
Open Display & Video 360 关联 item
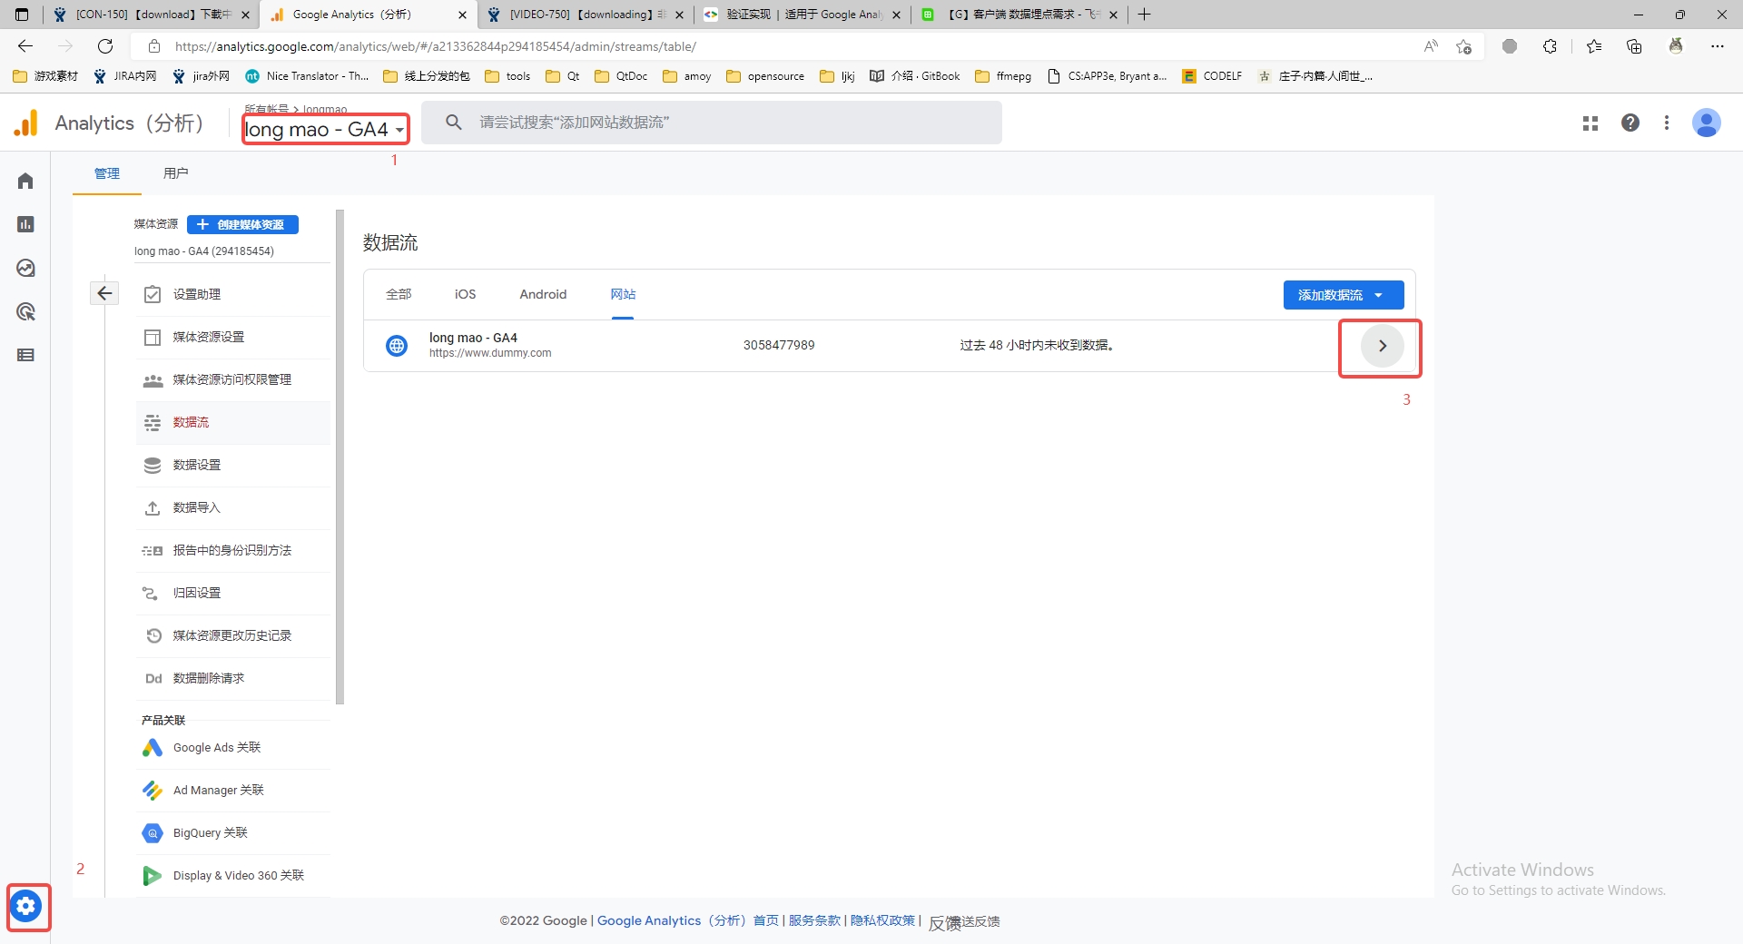coord(233,876)
